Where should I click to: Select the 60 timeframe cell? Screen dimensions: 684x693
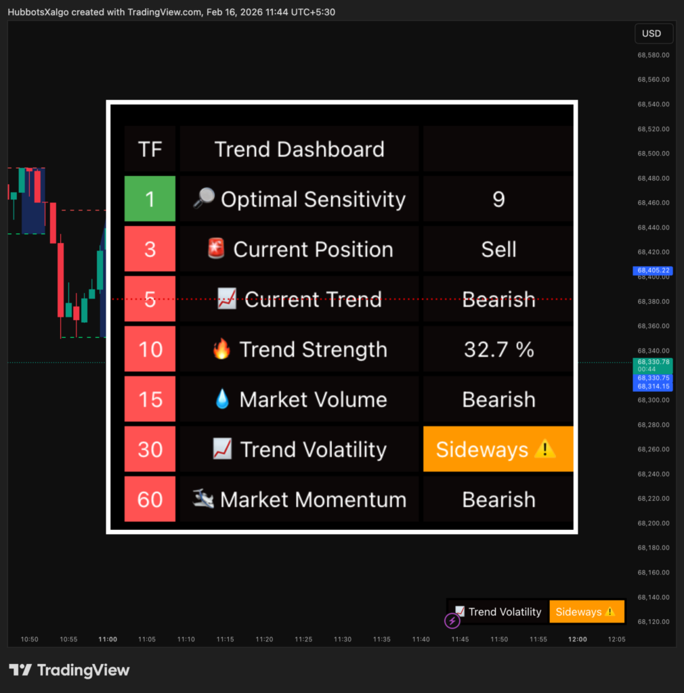click(x=150, y=499)
